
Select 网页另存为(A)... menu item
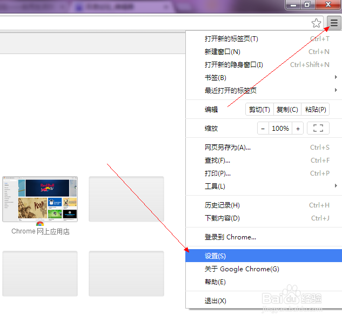click(x=264, y=148)
